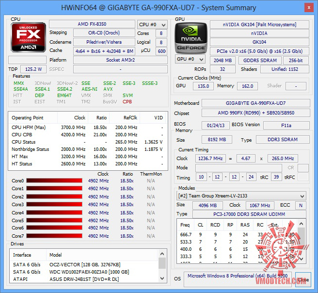
Task: Click the cache field 4x64 + 8x16
Action: point(104,51)
